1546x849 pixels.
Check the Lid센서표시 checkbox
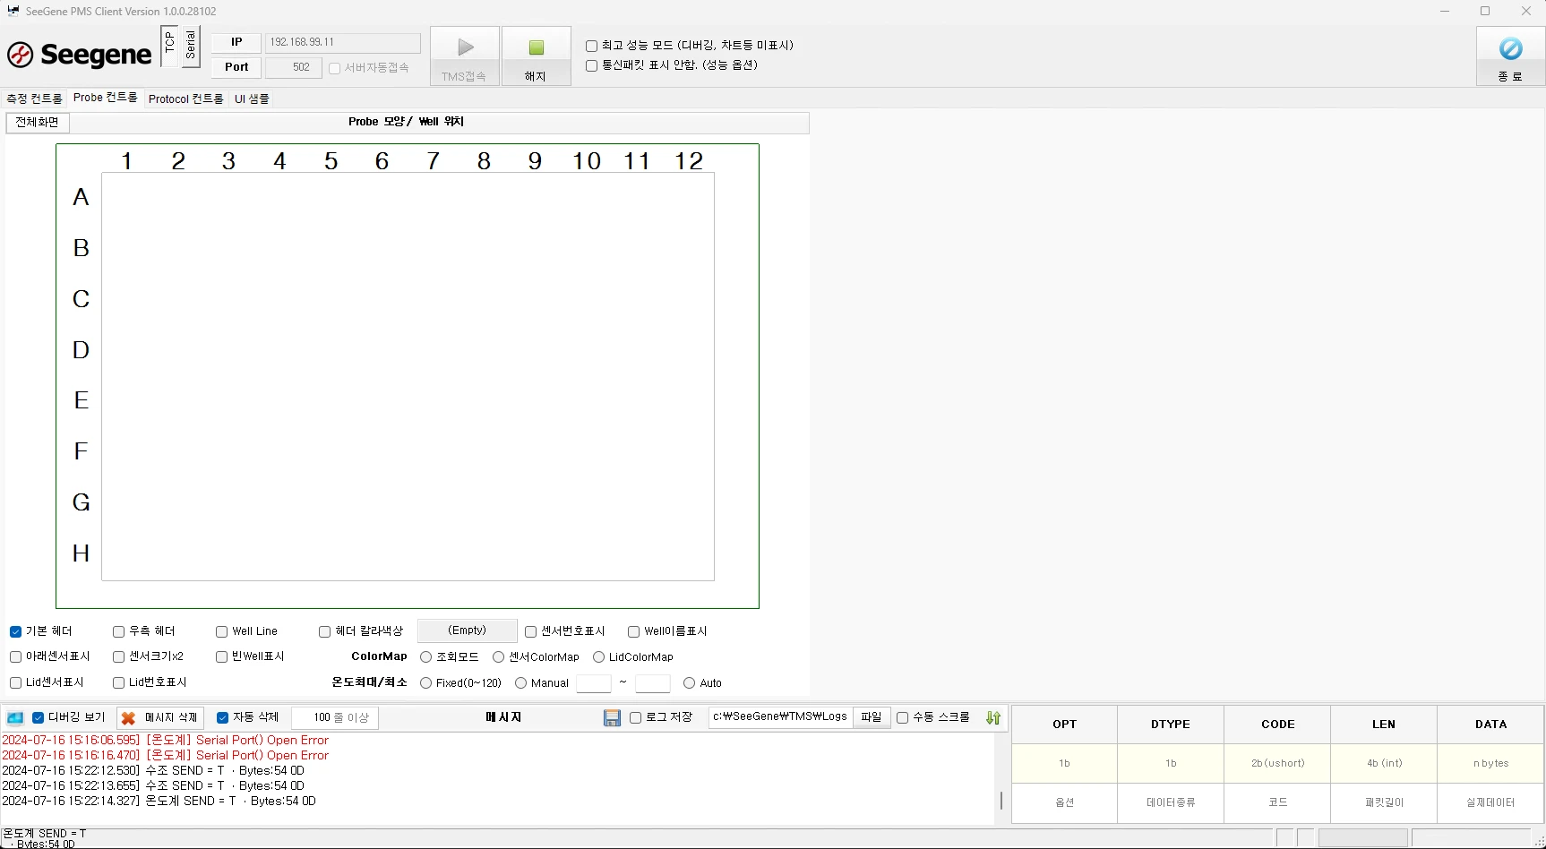[15, 682]
